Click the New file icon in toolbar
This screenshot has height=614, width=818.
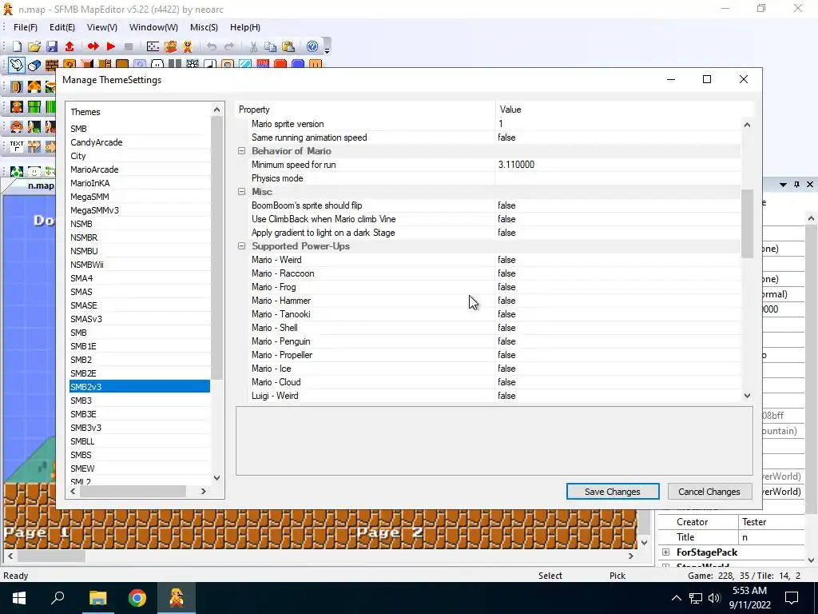click(x=17, y=46)
